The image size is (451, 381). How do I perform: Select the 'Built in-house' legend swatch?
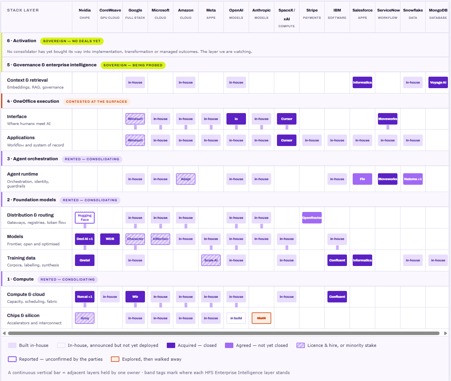12,345
